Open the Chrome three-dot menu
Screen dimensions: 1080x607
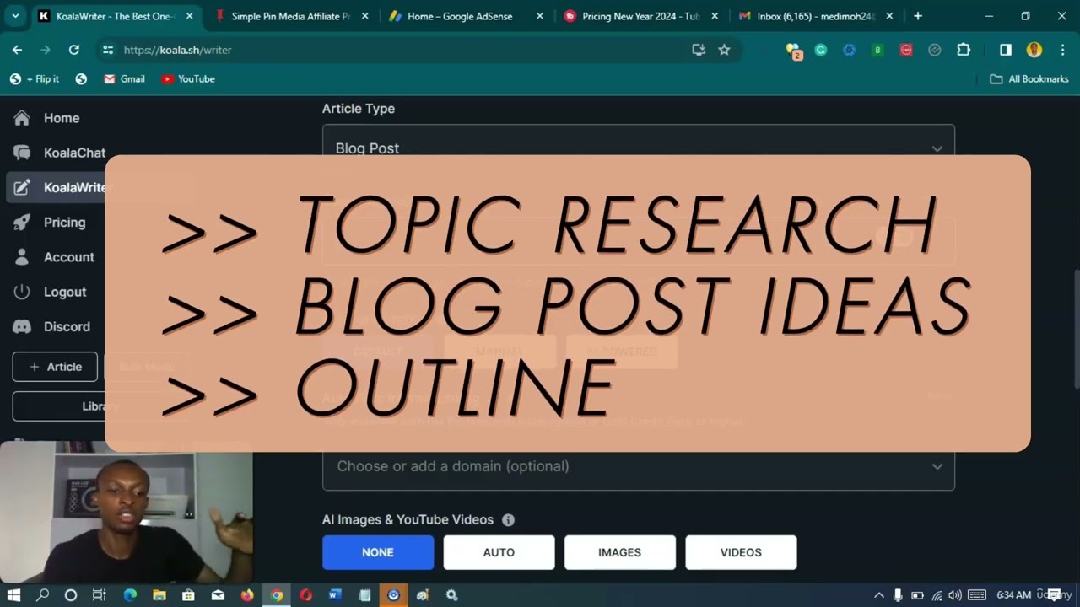pos(1061,50)
